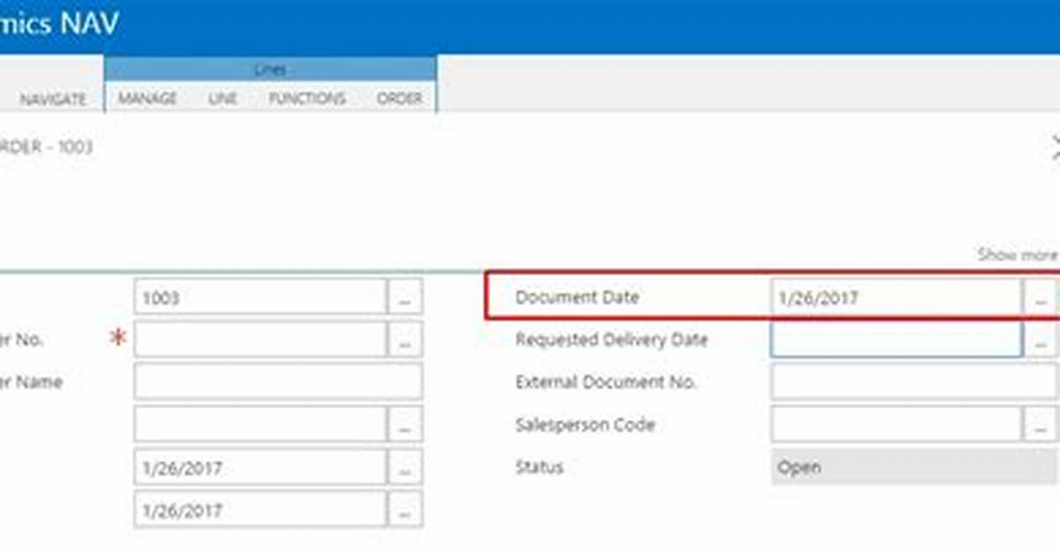
Task: Switch to the LINE ribbon tab
Action: coord(223,98)
